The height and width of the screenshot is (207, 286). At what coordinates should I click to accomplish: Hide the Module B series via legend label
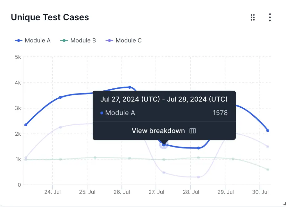pyautogui.click(x=83, y=40)
